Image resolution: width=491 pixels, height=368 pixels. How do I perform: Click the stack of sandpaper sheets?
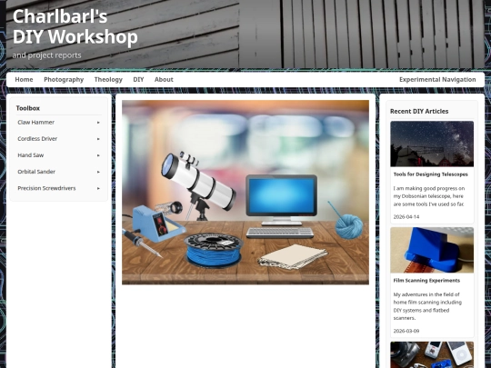[293, 256]
